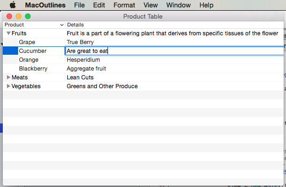Open the File menu
This screenshot has width=286, height=187.
[79, 5]
